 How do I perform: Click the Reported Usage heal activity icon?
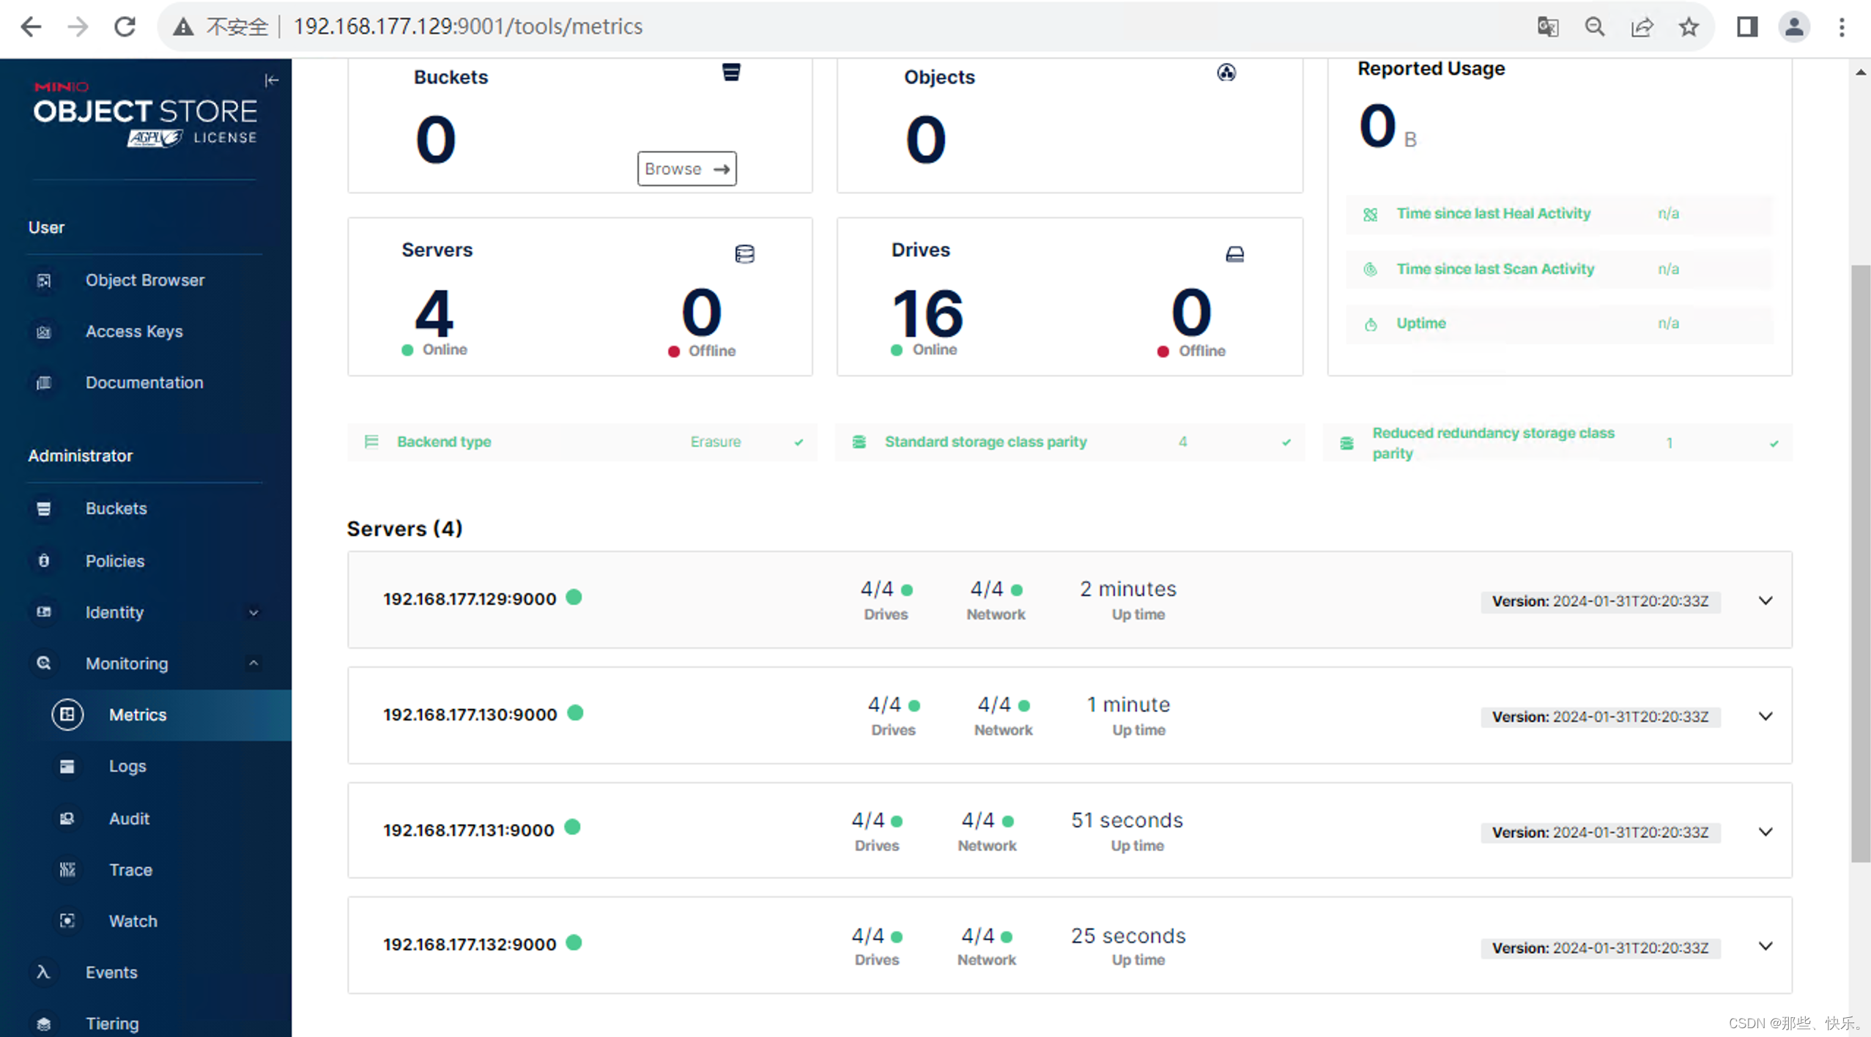[x=1371, y=213]
